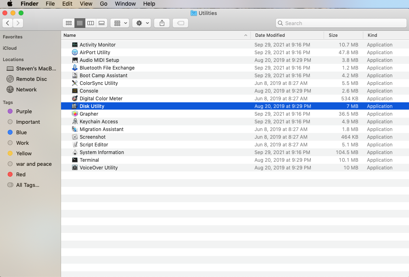Click the 464 KB size value
This screenshot has width=409, height=277.
coord(350,137)
